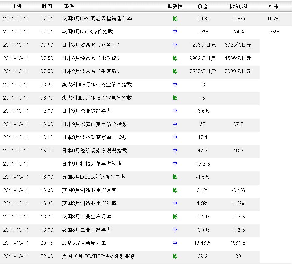The image size is (292, 266).
Task: Select event 英国8月DCLG房价指数年率
Action: pyautogui.click(x=93, y=177)
